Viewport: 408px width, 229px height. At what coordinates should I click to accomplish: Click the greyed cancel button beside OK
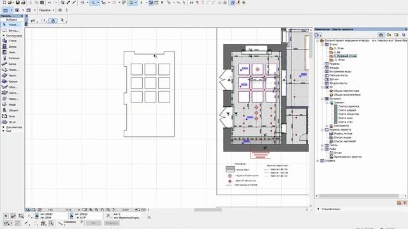(x=112, y=223)
